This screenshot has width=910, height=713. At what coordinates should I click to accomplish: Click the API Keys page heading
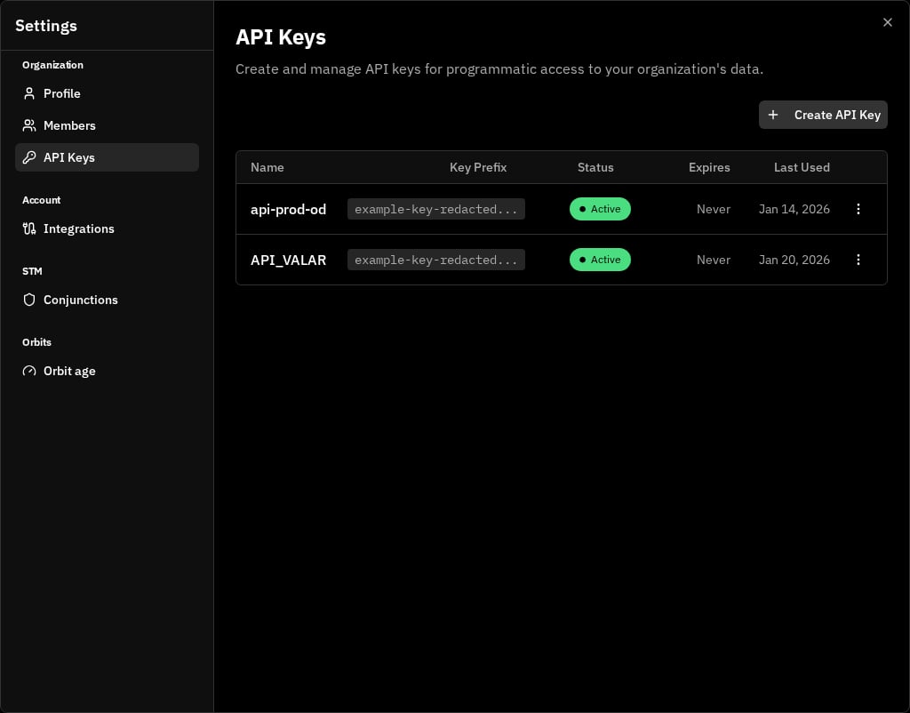281,37
